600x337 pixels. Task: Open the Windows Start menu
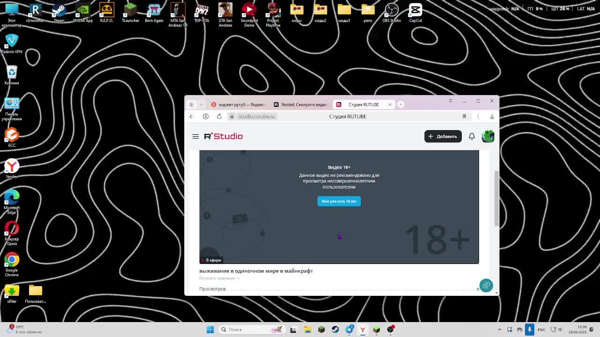(210, 330)
